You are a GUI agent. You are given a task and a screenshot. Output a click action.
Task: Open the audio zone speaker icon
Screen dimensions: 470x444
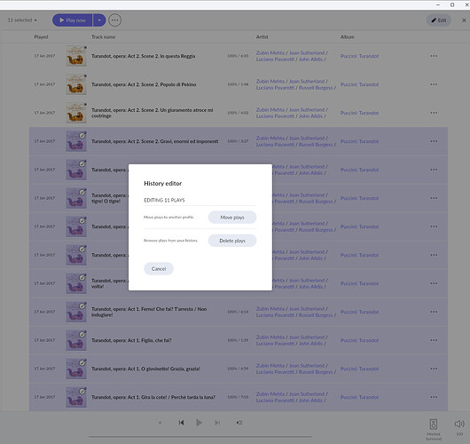click(434, 424)
